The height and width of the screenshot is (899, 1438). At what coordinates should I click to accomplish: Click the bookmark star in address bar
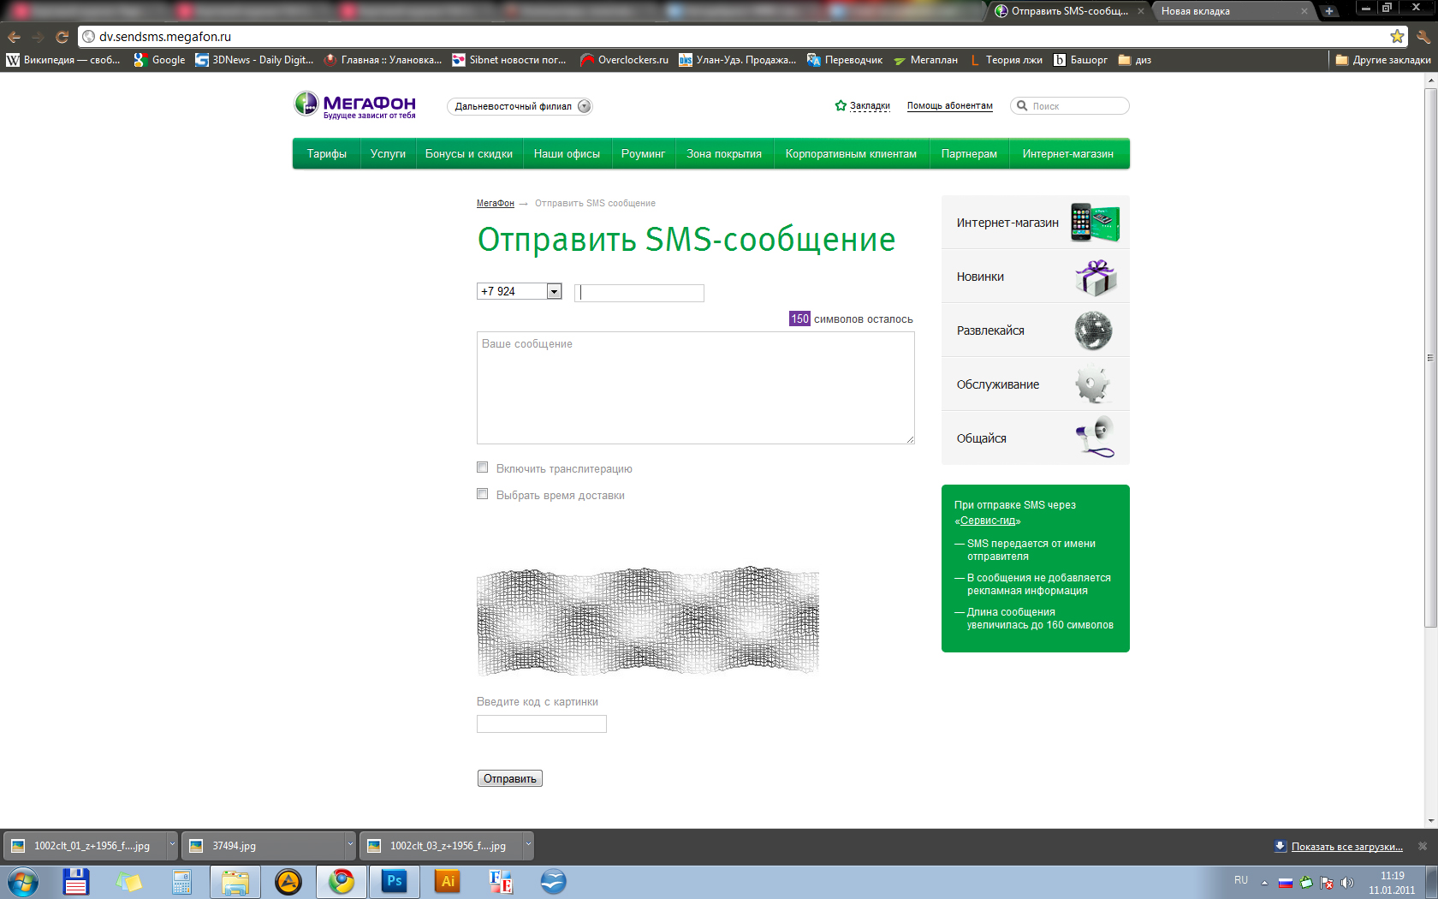point(1397,37)
